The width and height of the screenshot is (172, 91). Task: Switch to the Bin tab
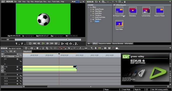(x=89, y=44)
